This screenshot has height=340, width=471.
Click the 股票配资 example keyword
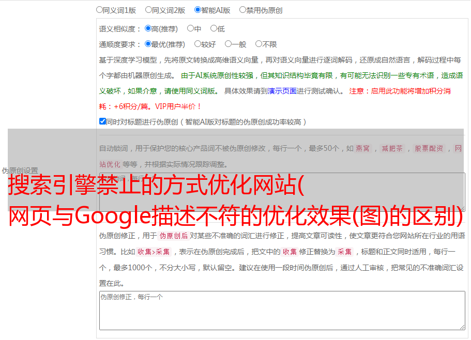pos(429,148)
